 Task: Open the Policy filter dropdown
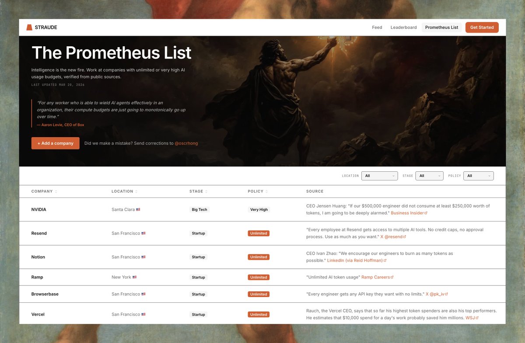point(479,176)
